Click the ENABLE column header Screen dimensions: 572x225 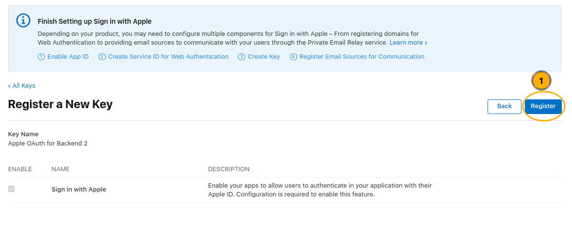[20, 169]
